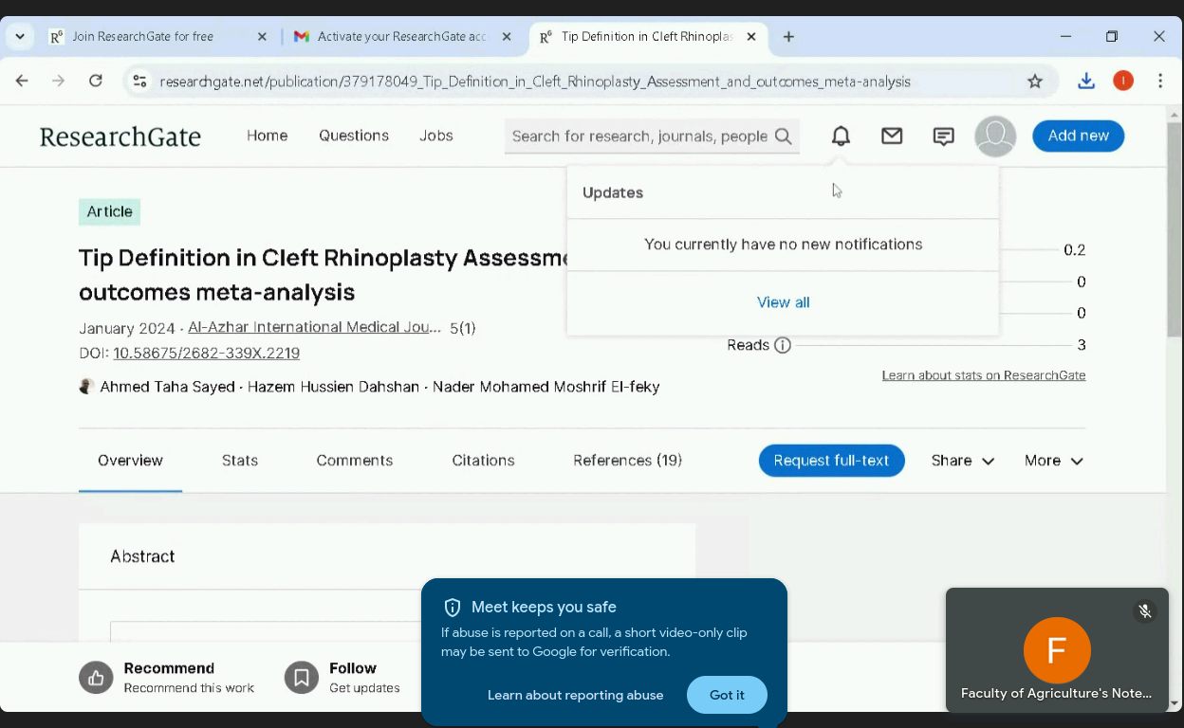This screenshot has width=1184, height=728.
Task: Click the Updates panel heading
Action: pyautogui.click(x=613, y=192)
